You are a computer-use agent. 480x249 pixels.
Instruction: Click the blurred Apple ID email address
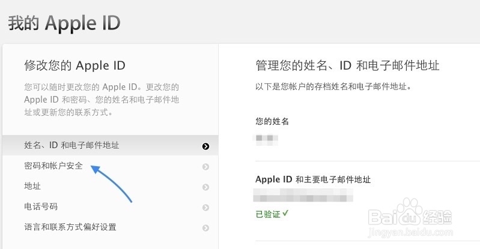[x=303, y=195]
